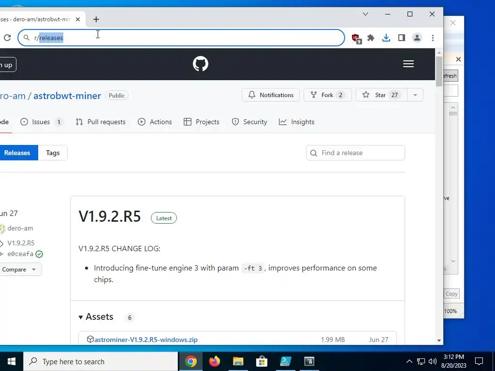Viewport: 495px width, 371px height.
Task: Click the verified checkmark beside e0ceafa
Action: coord(39,254)
